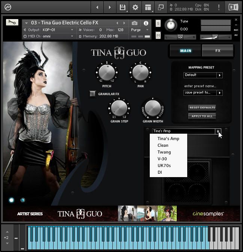Click the GRAIN STEP knob
Image resolution: width=243 pixels, height=252 pixels.
119,108
